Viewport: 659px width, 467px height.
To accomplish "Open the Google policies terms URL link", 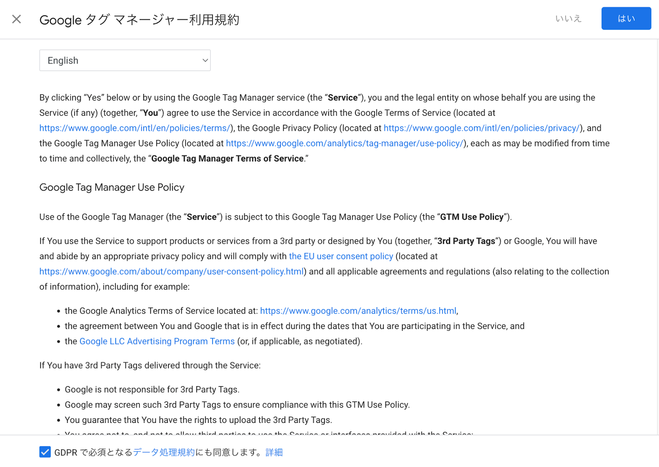I will (135, 128).
